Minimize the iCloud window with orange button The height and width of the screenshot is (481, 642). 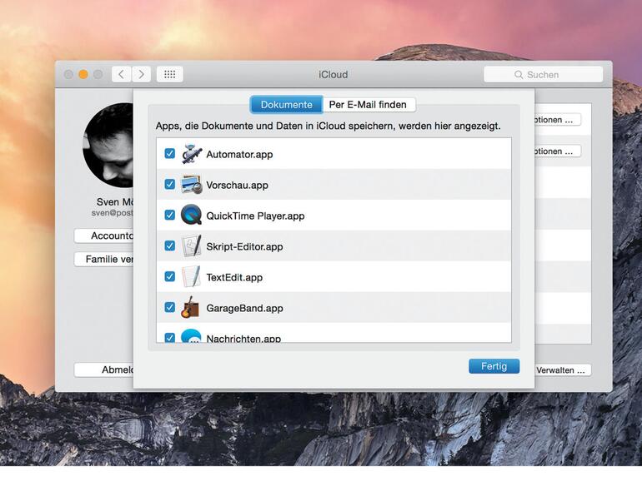tap(83, 74)
